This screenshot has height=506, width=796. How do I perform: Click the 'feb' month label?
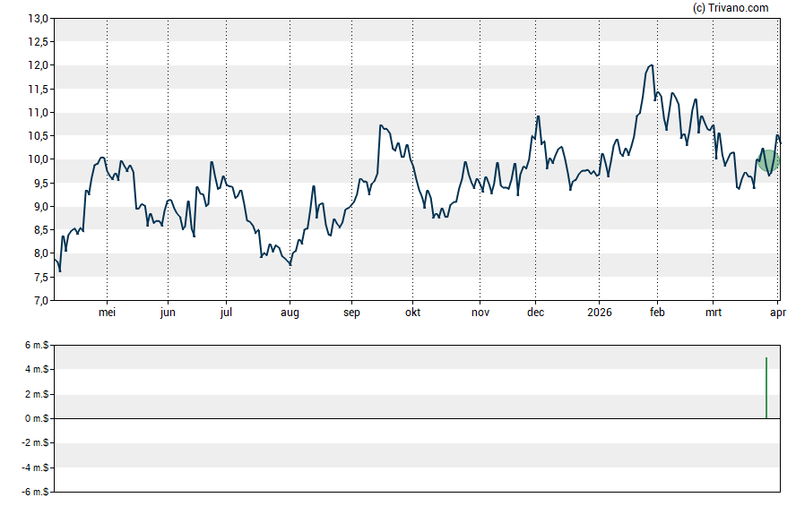pyautogui.click(x=656, y=313)
